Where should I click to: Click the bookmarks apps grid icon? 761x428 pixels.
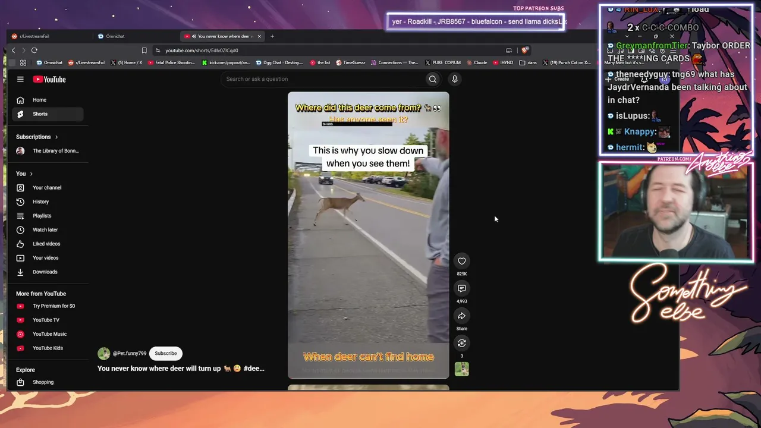(x=23, y=62)
